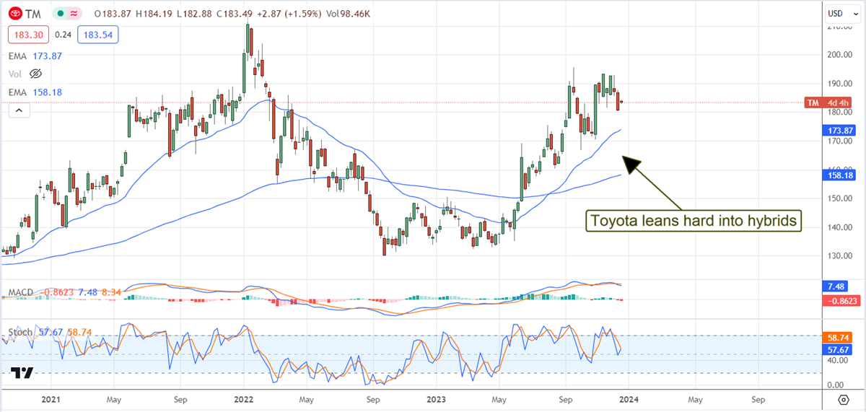Viewport: 866px width, 412px height.
Task: Show the hidden Vol indicator via eye icon
Action: (36, 74)
